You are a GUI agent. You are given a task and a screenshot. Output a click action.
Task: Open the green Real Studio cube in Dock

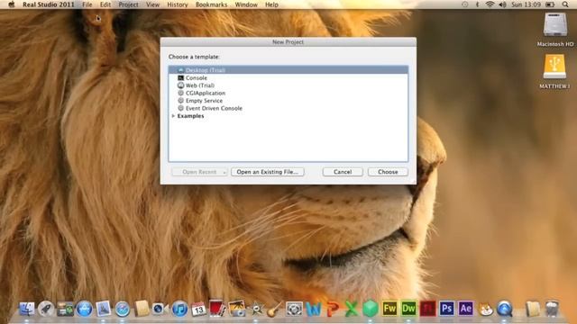[371, 308]
